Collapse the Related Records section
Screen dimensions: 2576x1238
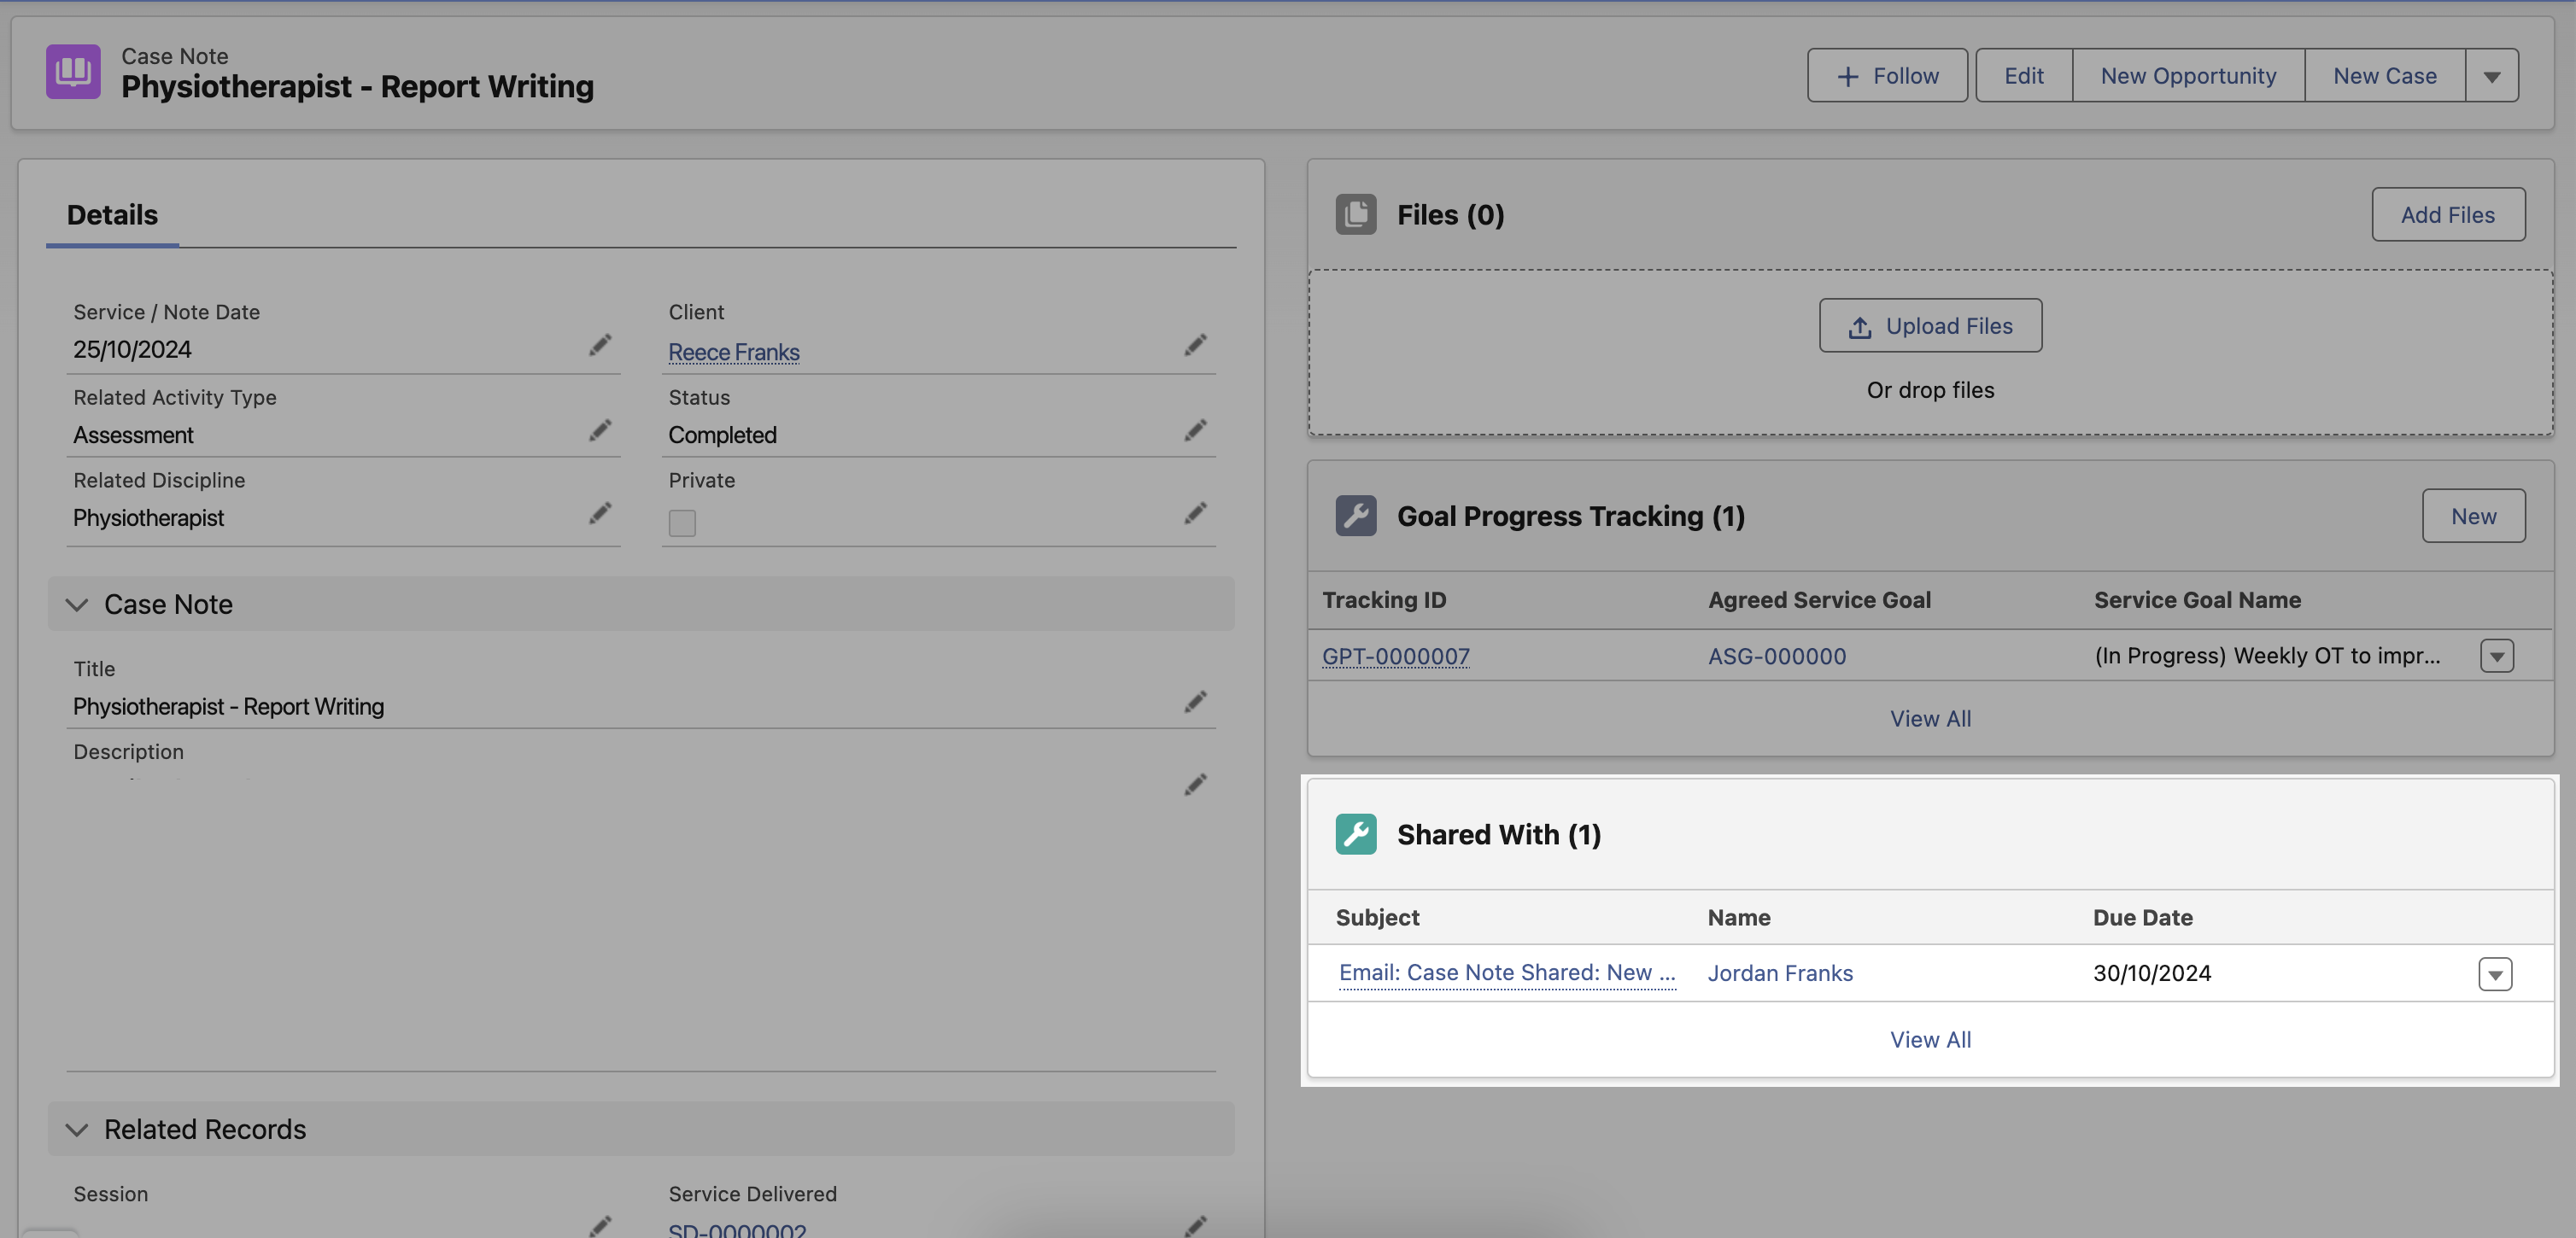(x=77, y=1130)
